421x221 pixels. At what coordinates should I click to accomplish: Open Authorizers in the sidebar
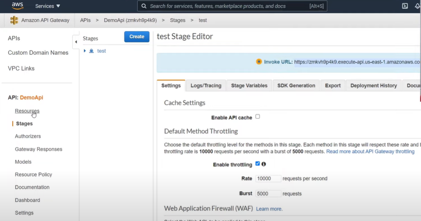pyautogui.click(x=28, y=136)
